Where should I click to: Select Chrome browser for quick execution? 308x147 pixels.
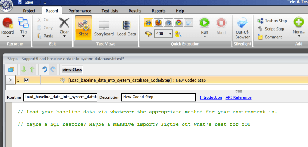click(x=178, y=22)
